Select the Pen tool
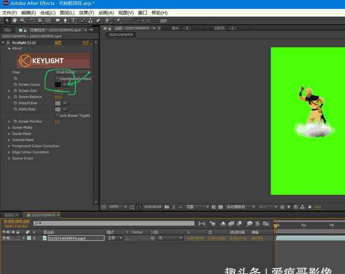The width and height of the screenshot is (345, 274). coord(66,21)
